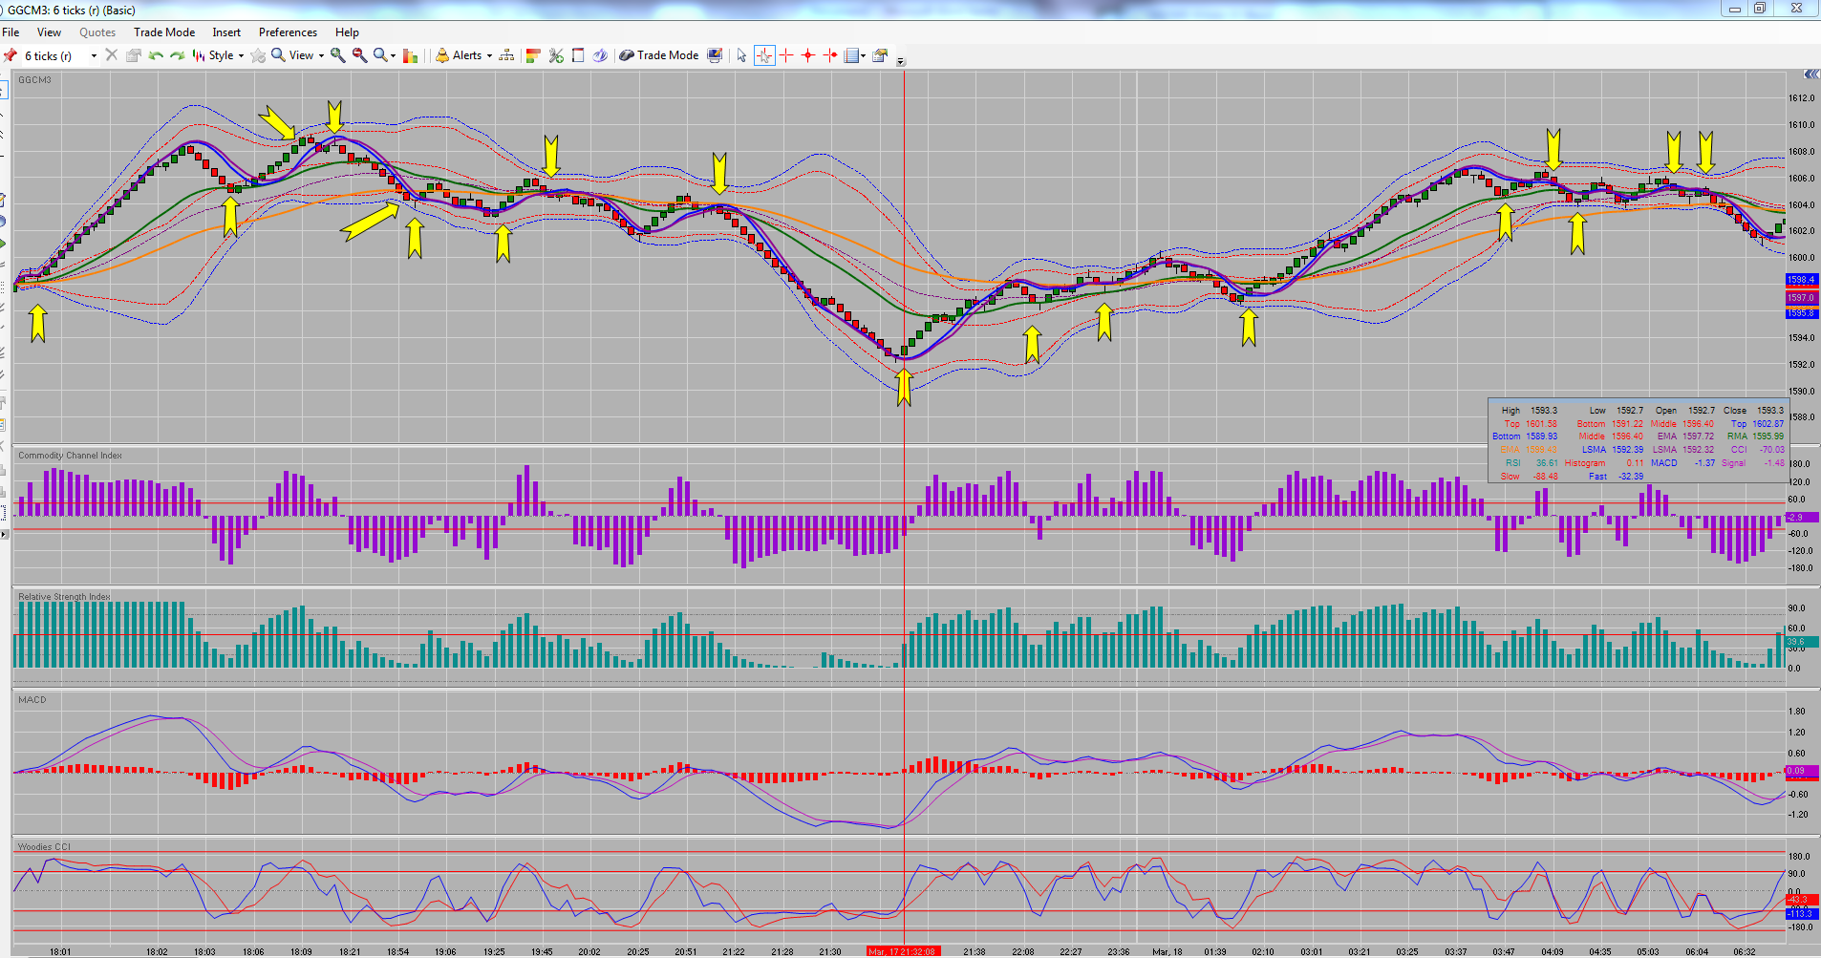Open the Preferences menu
1821x958 pixels.
pos(288,32)
